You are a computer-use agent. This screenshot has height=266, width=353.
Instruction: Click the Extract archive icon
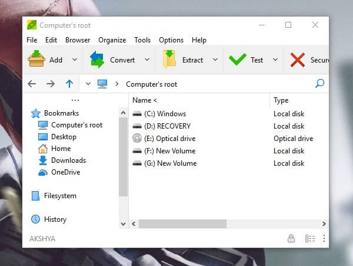pyautogui.click(x=169, y=60)
